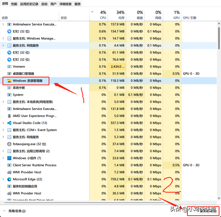221x217 pixels.
Task: Click the Windows 资源管理器 folder icon
Action: point(9,81)
